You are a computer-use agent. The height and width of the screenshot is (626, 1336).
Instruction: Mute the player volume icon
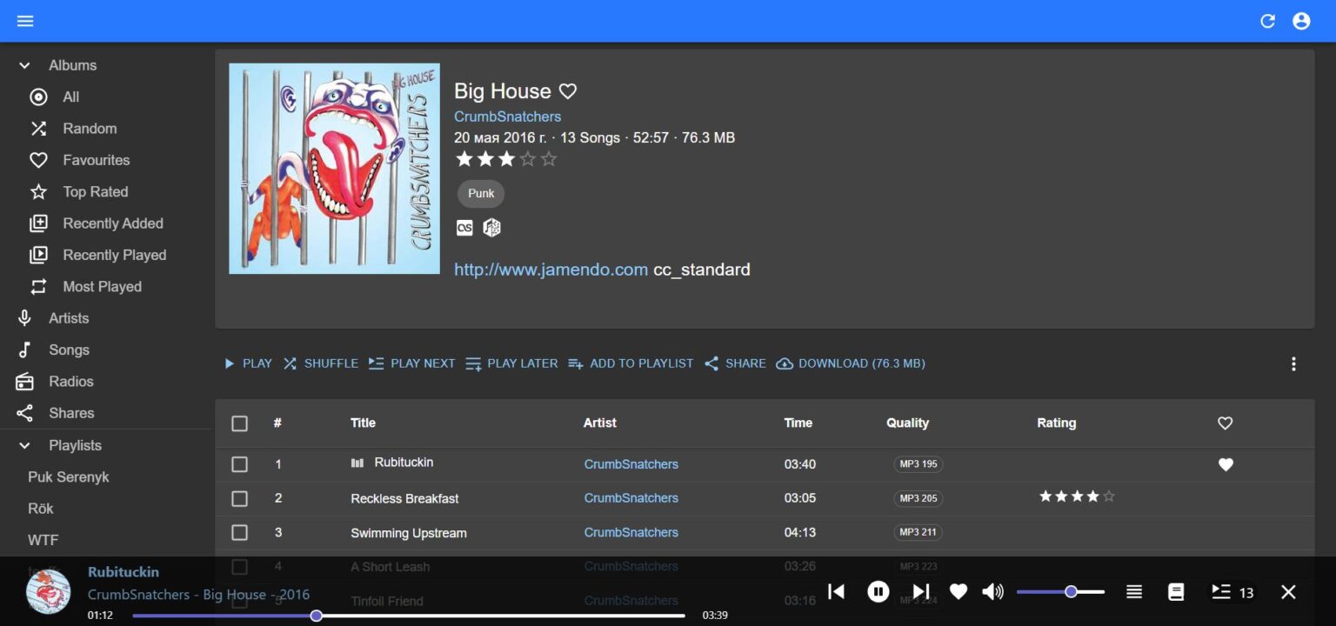pyautogui.click(x=992, y=592)
